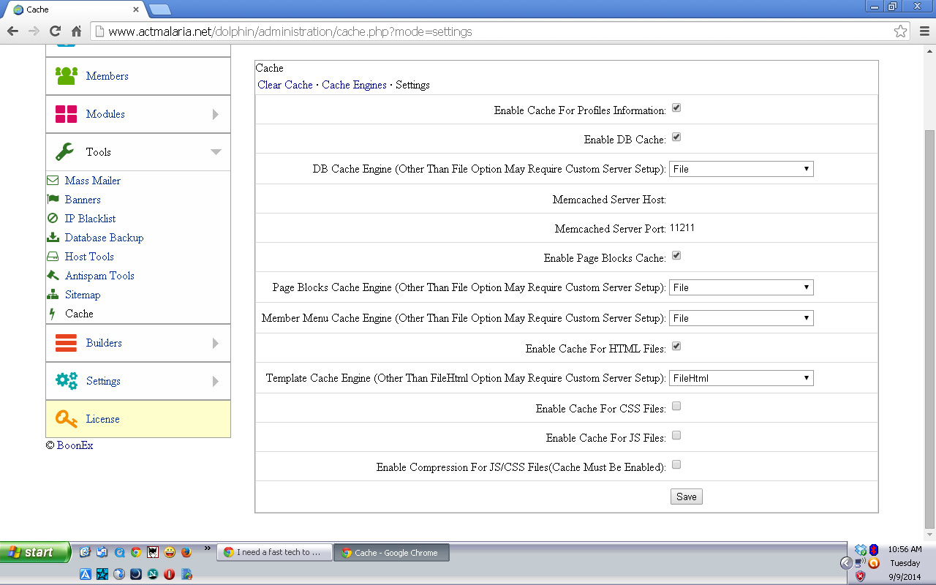
Task: Expand the Modules sidebar section
Action: (x=138, y=114)
